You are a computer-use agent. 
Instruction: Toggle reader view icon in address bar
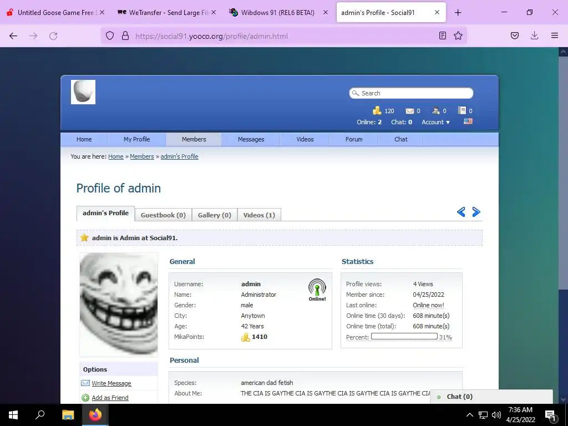442,35
